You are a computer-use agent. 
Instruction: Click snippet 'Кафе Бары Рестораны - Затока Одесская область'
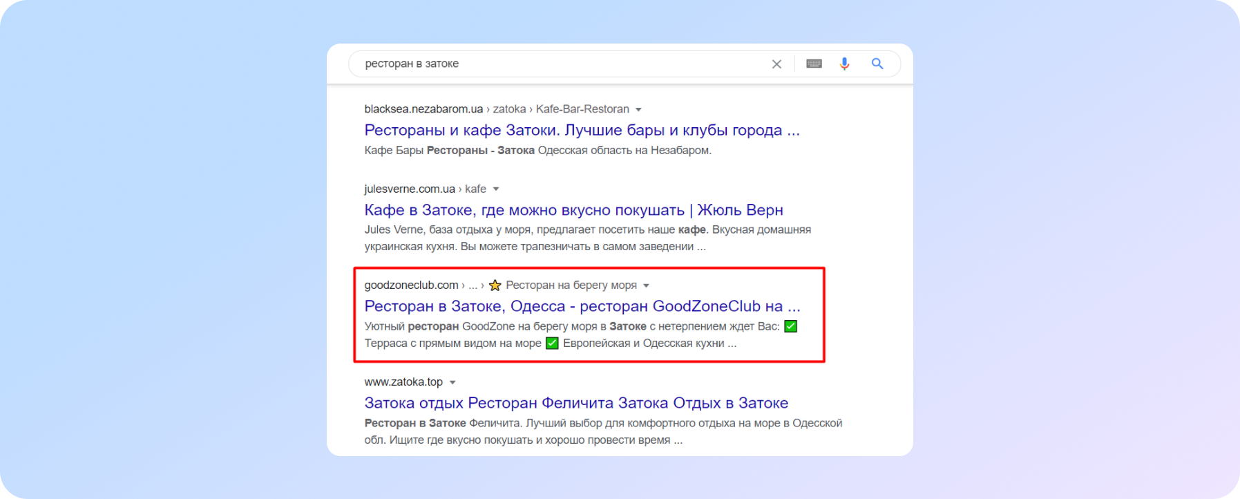(x=537, y=150)
